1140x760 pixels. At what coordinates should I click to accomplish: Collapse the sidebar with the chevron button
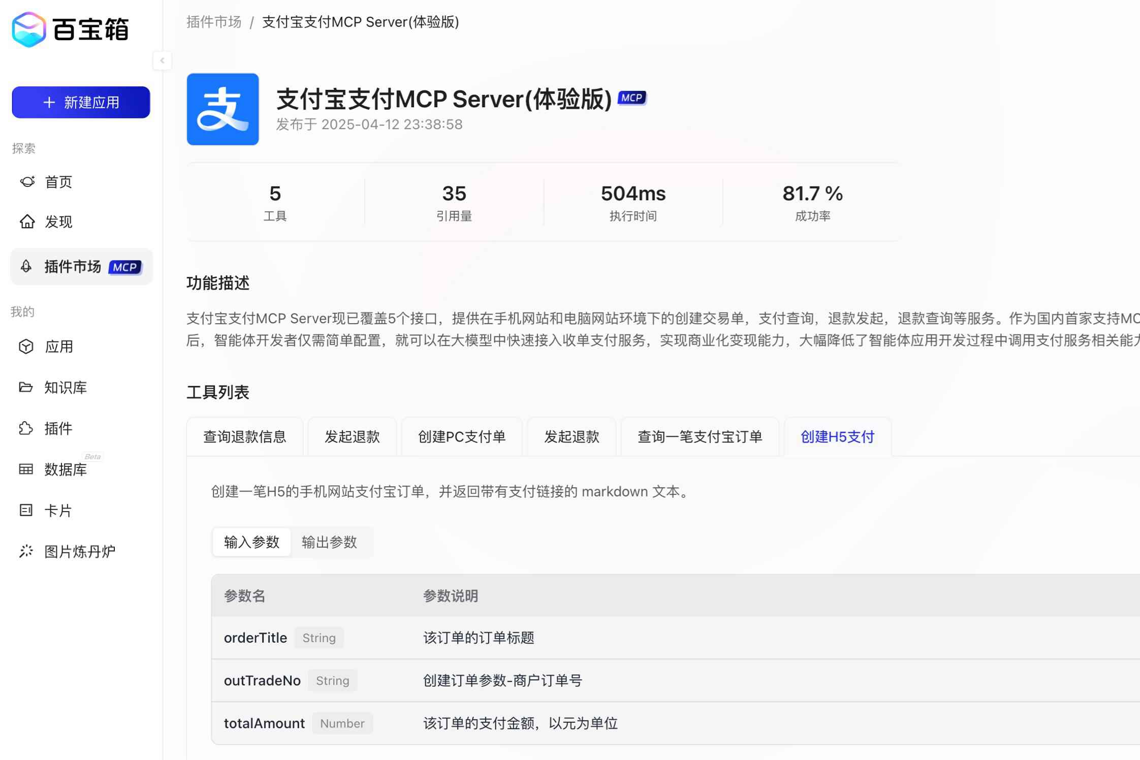(x=162, y=60)
